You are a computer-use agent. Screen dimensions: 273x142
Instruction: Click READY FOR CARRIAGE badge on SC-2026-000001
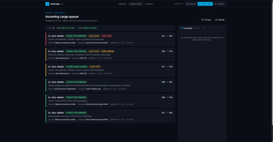click(x=76, y=51)
